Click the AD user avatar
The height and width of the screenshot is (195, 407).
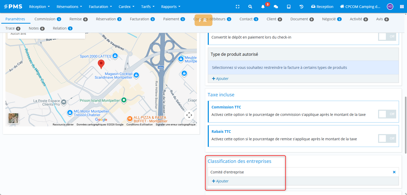tap(390, 7)
